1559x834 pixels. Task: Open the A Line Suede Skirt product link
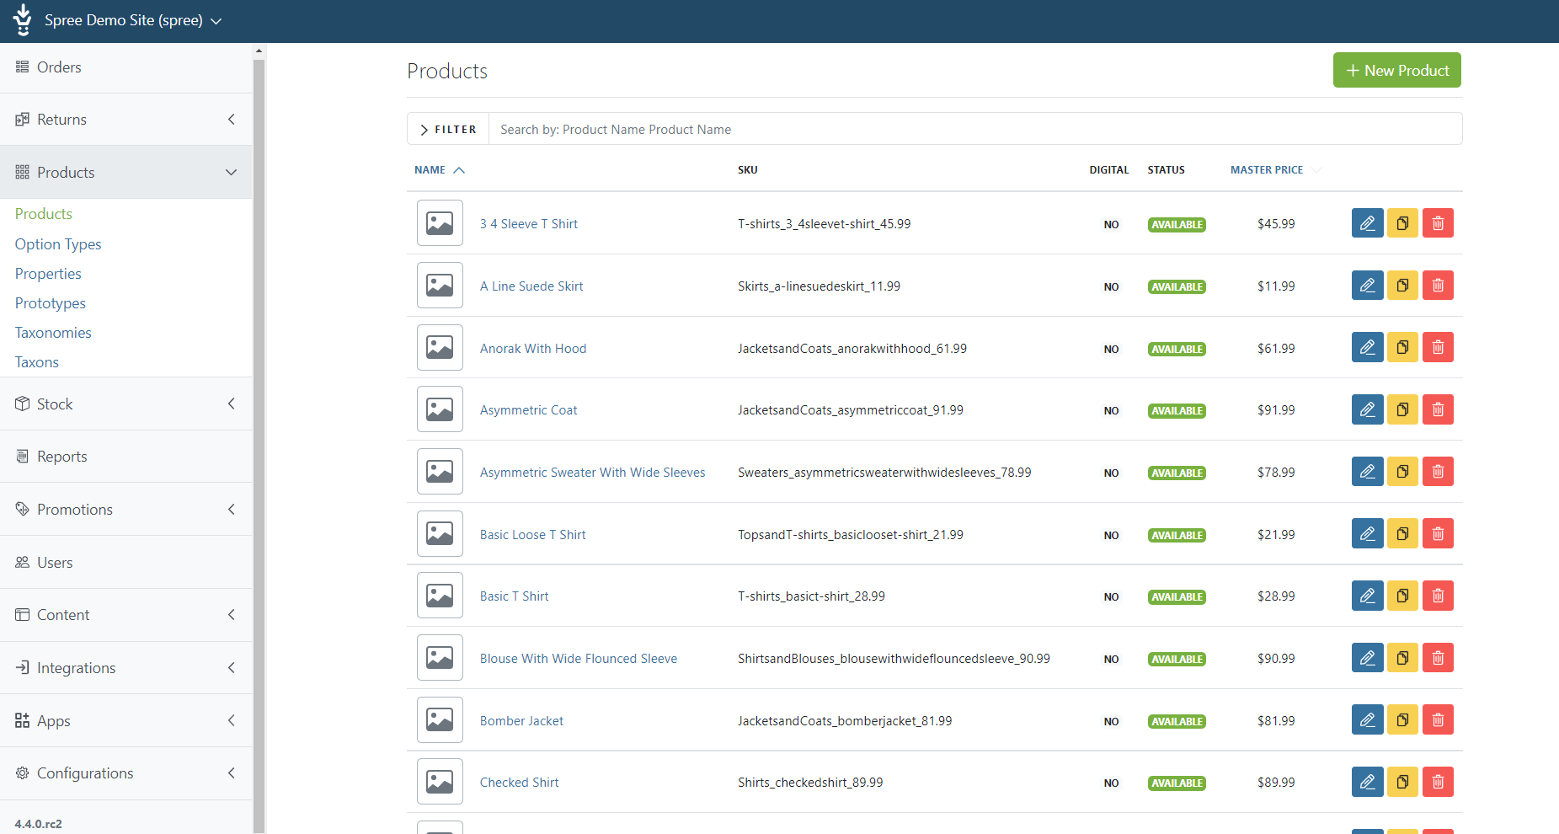(x=531, y=286)
